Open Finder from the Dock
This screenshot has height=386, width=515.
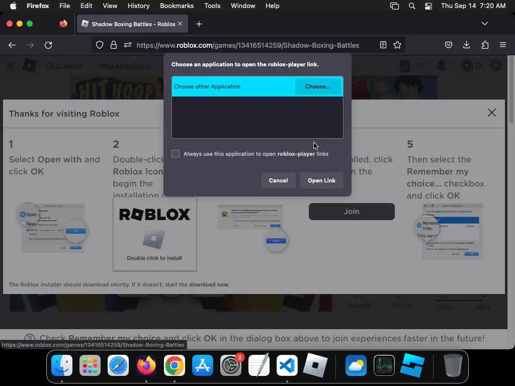[x=62, y=365]
